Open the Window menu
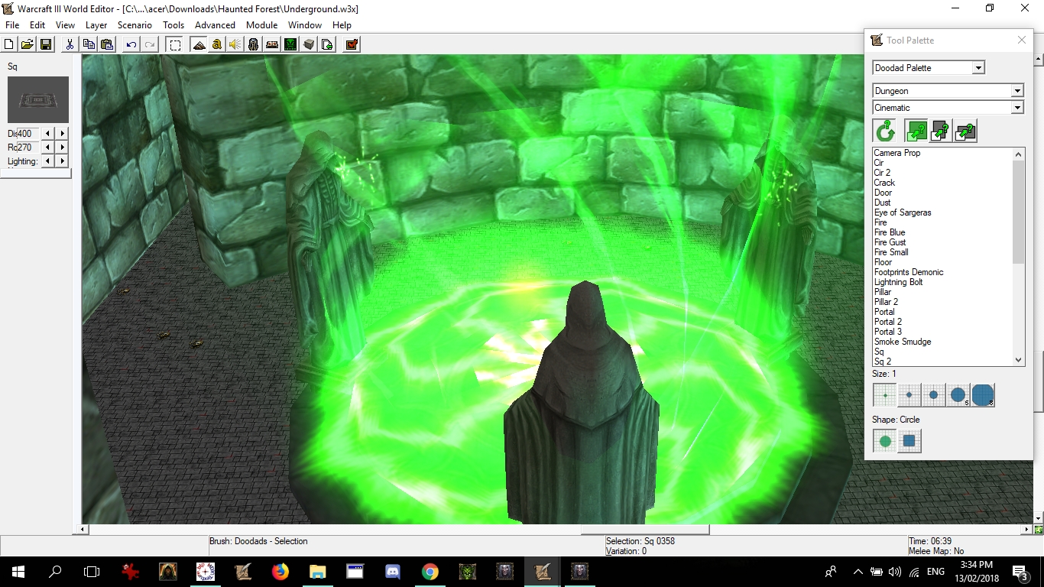1044x587 pixels. click(x=305, y=25)
